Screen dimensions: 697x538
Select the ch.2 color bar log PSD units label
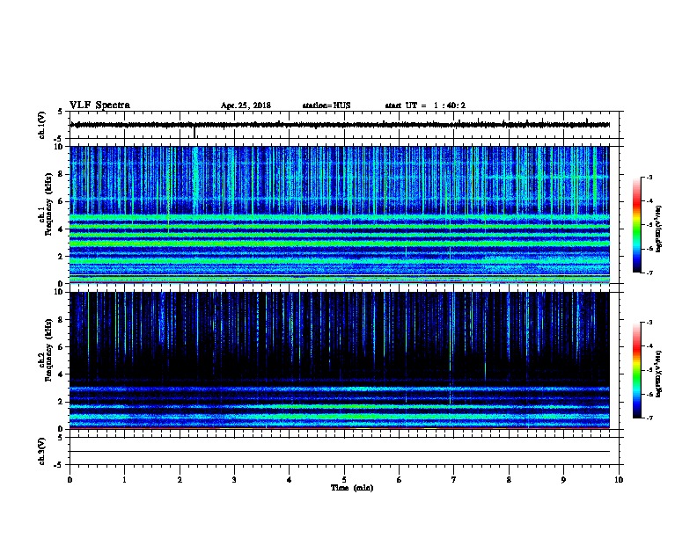659,374
